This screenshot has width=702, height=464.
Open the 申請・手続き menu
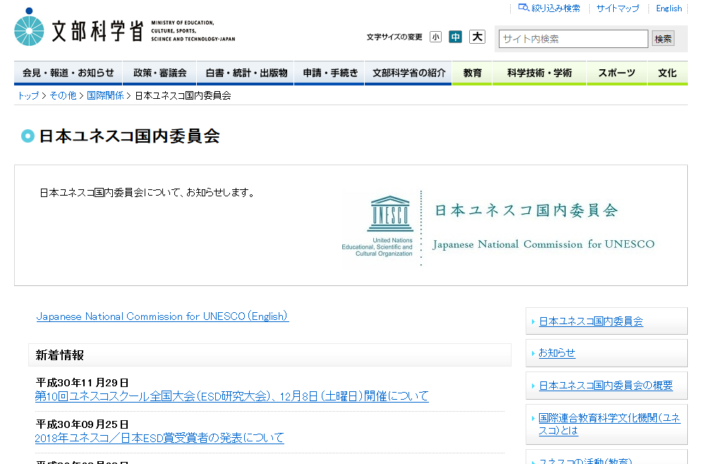(x=330, y=73)
